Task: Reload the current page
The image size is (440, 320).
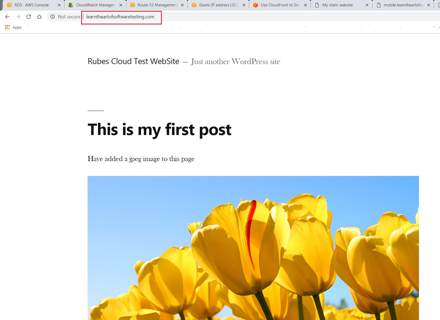Action: click(x=29, y=17)
